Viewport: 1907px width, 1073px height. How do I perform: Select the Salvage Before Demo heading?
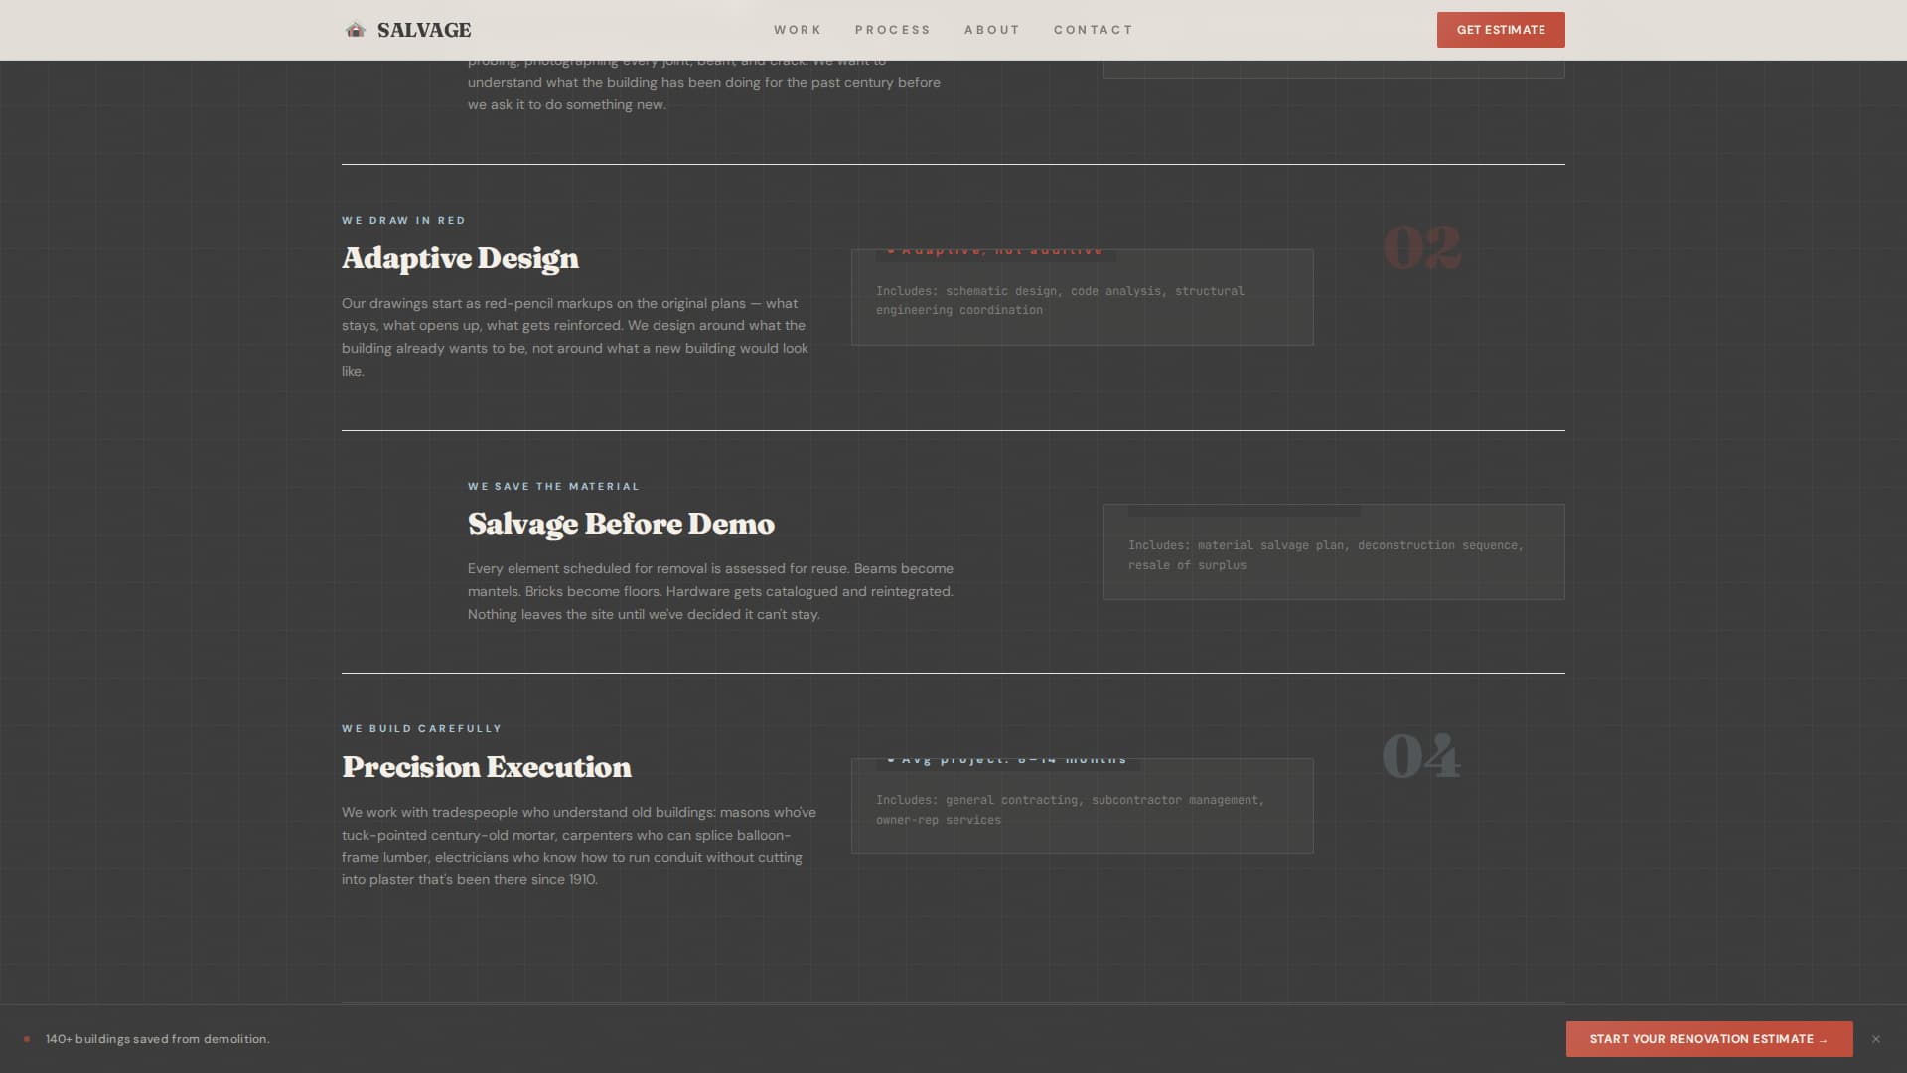[x=621, y=524]
